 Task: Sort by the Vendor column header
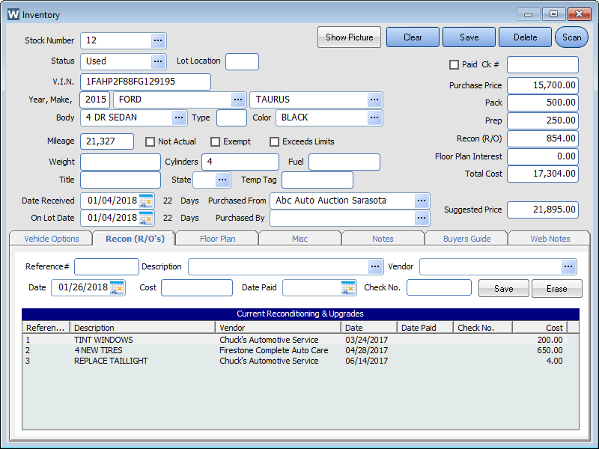pos(278,328)
